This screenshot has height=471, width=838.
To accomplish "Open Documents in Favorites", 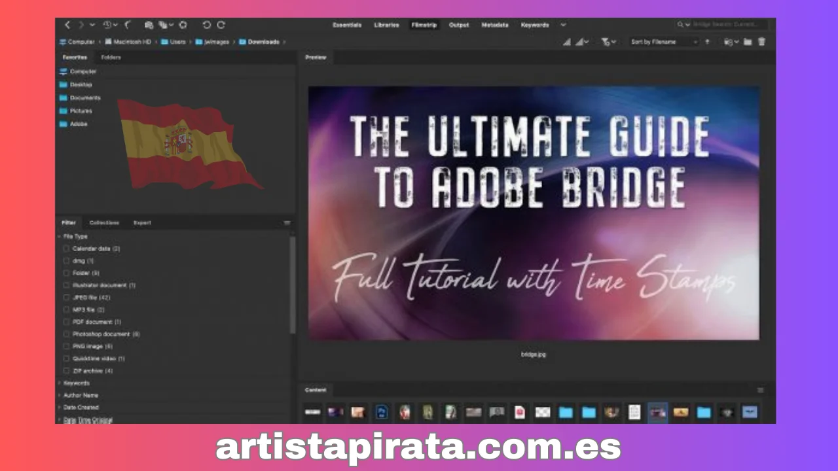I will [x=79, y=97].
